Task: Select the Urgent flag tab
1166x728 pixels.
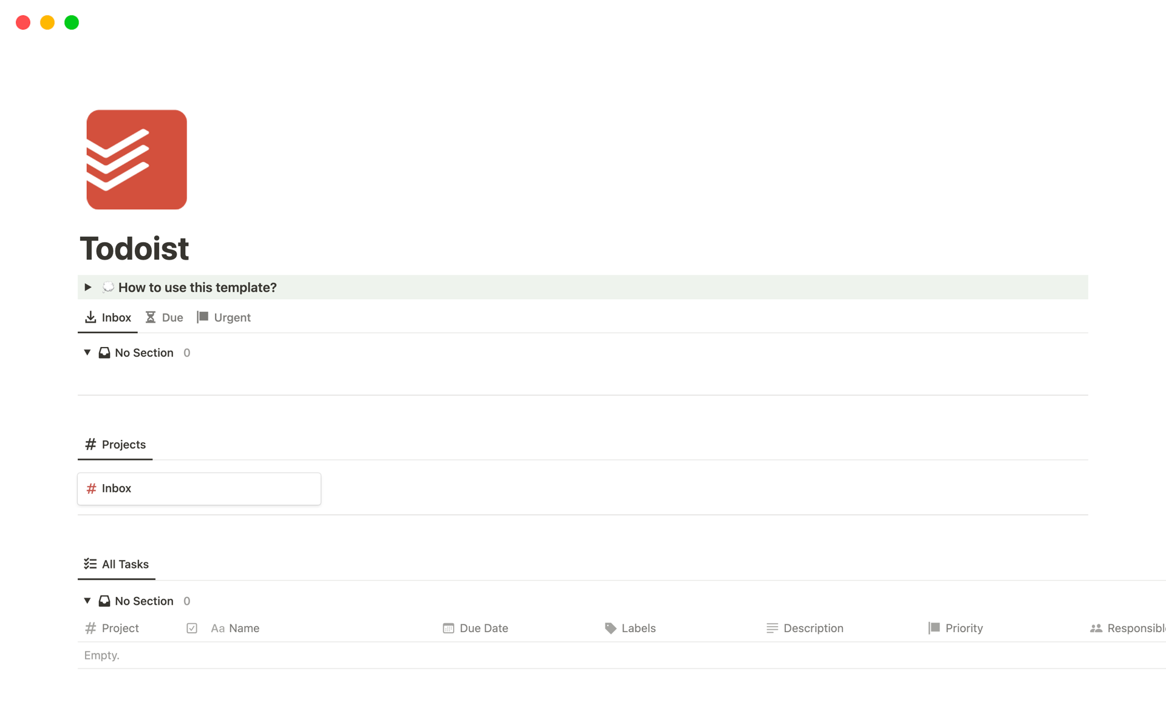Action: (224, 317)
